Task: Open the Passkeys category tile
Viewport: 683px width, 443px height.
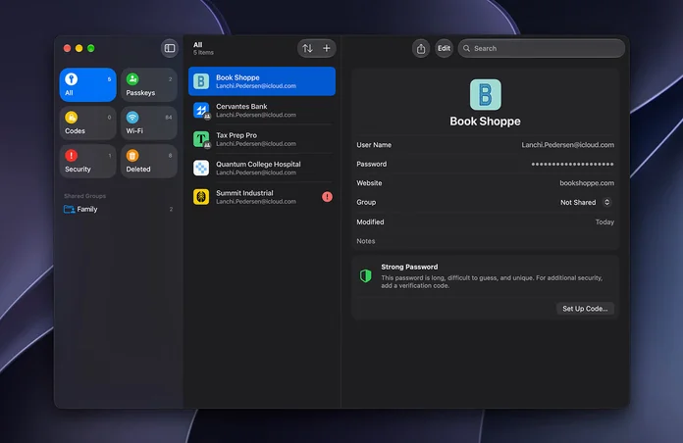Action: click(x=149, y=84)
